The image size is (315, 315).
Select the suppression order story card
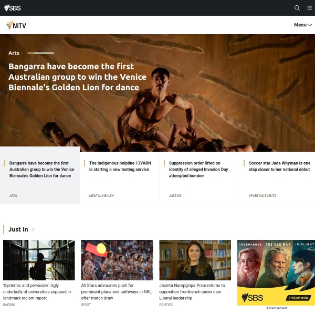199,178
